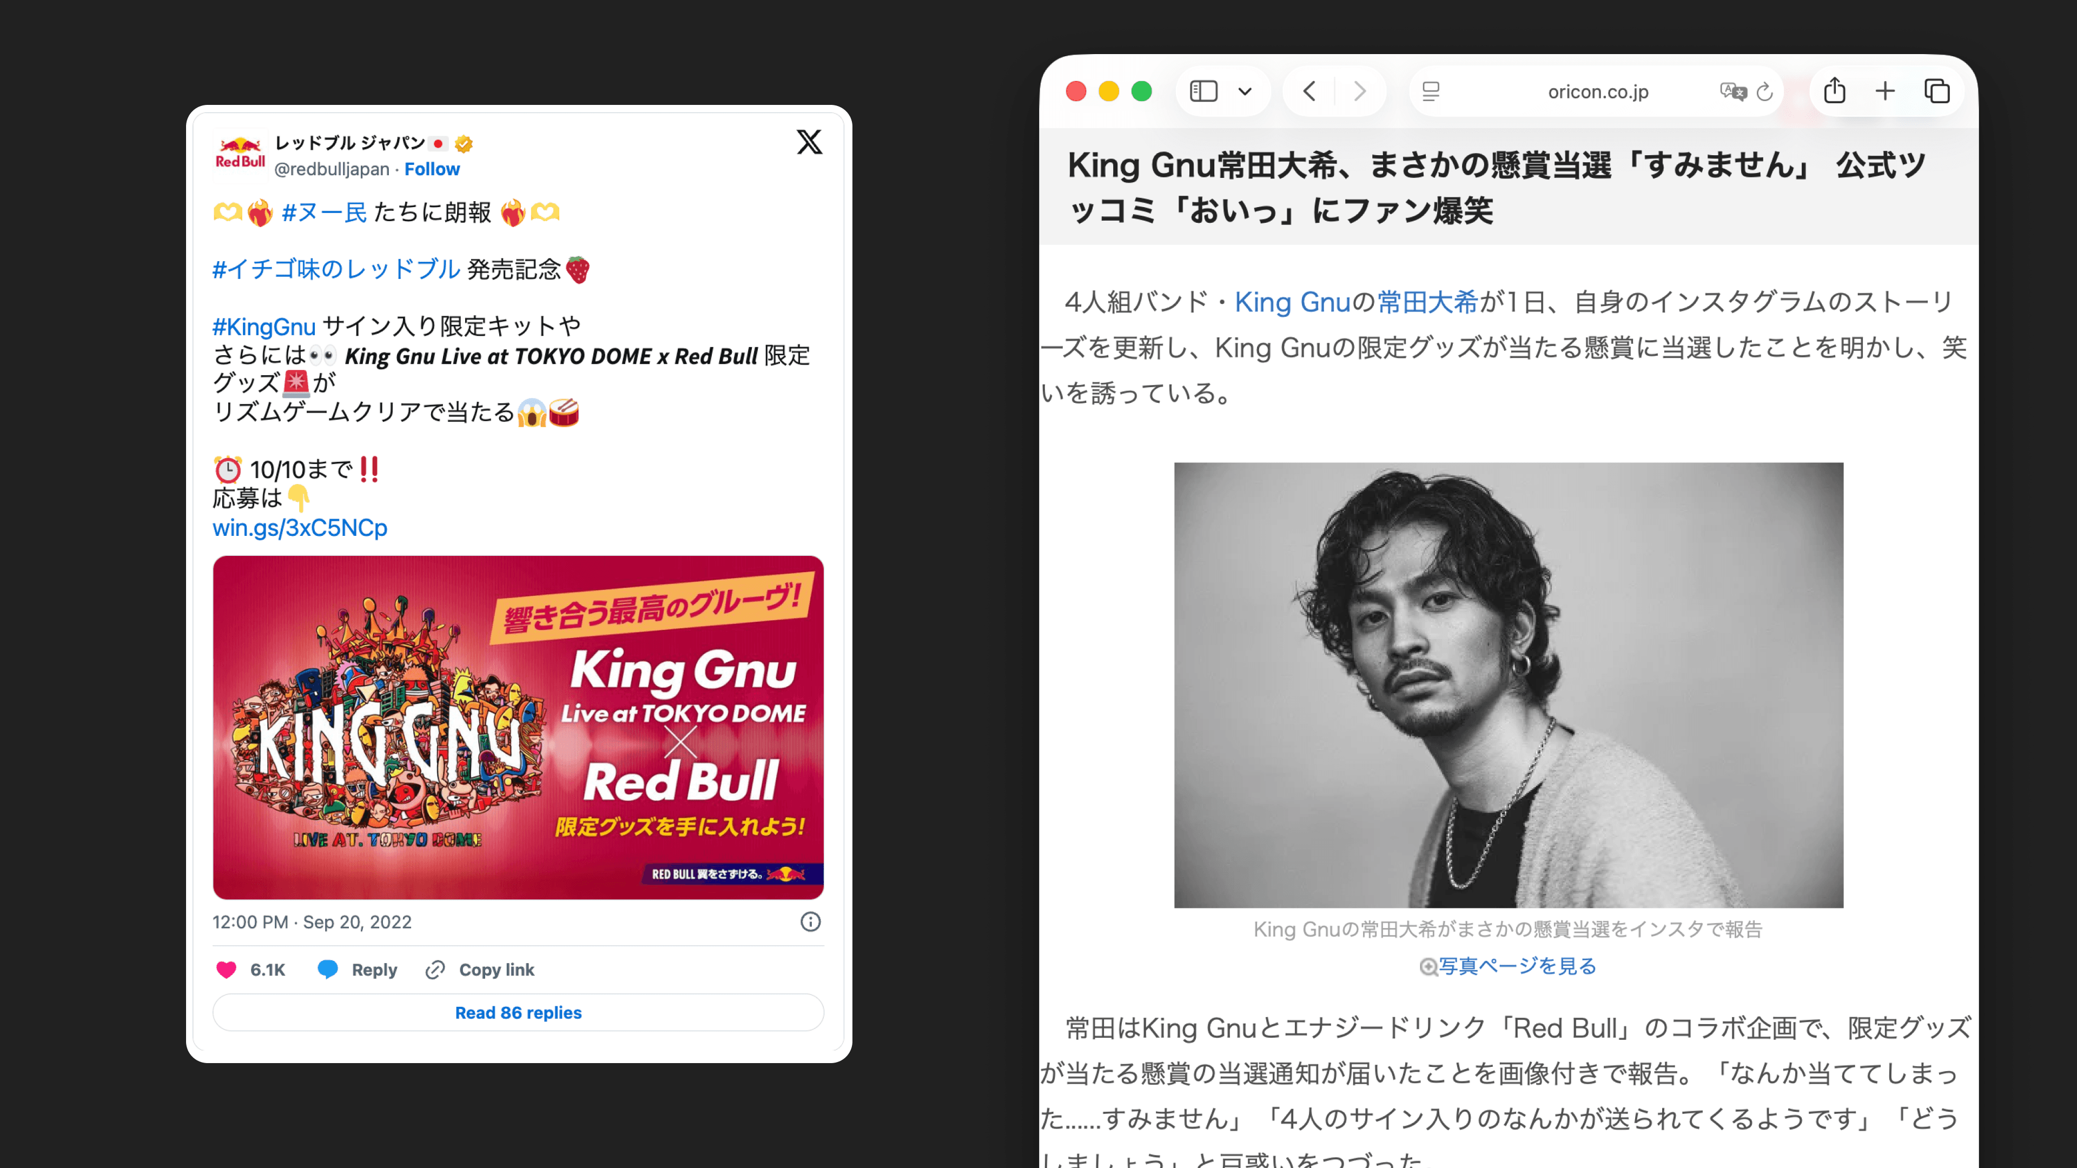The image size is (2077, 1168).
Task: Open Read 86 replies
Action: [519, 1012]
